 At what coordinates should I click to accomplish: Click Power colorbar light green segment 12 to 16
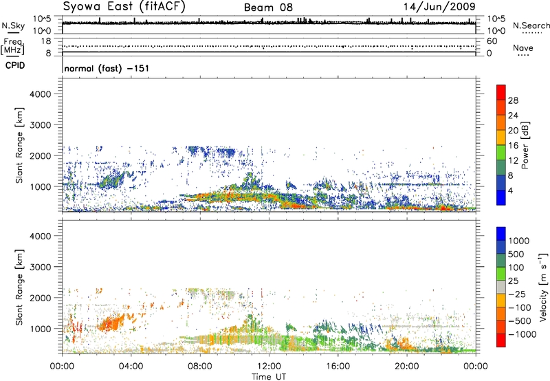pos(501,153)
